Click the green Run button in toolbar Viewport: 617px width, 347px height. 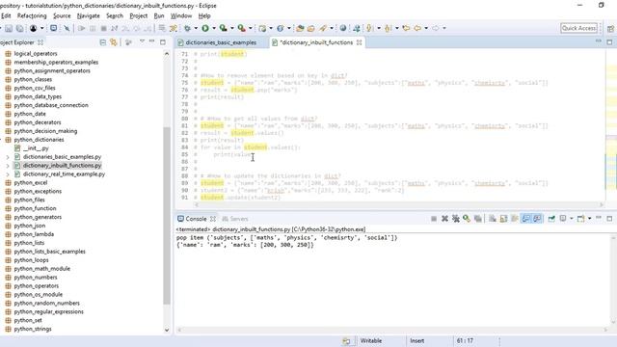[205, 28]
